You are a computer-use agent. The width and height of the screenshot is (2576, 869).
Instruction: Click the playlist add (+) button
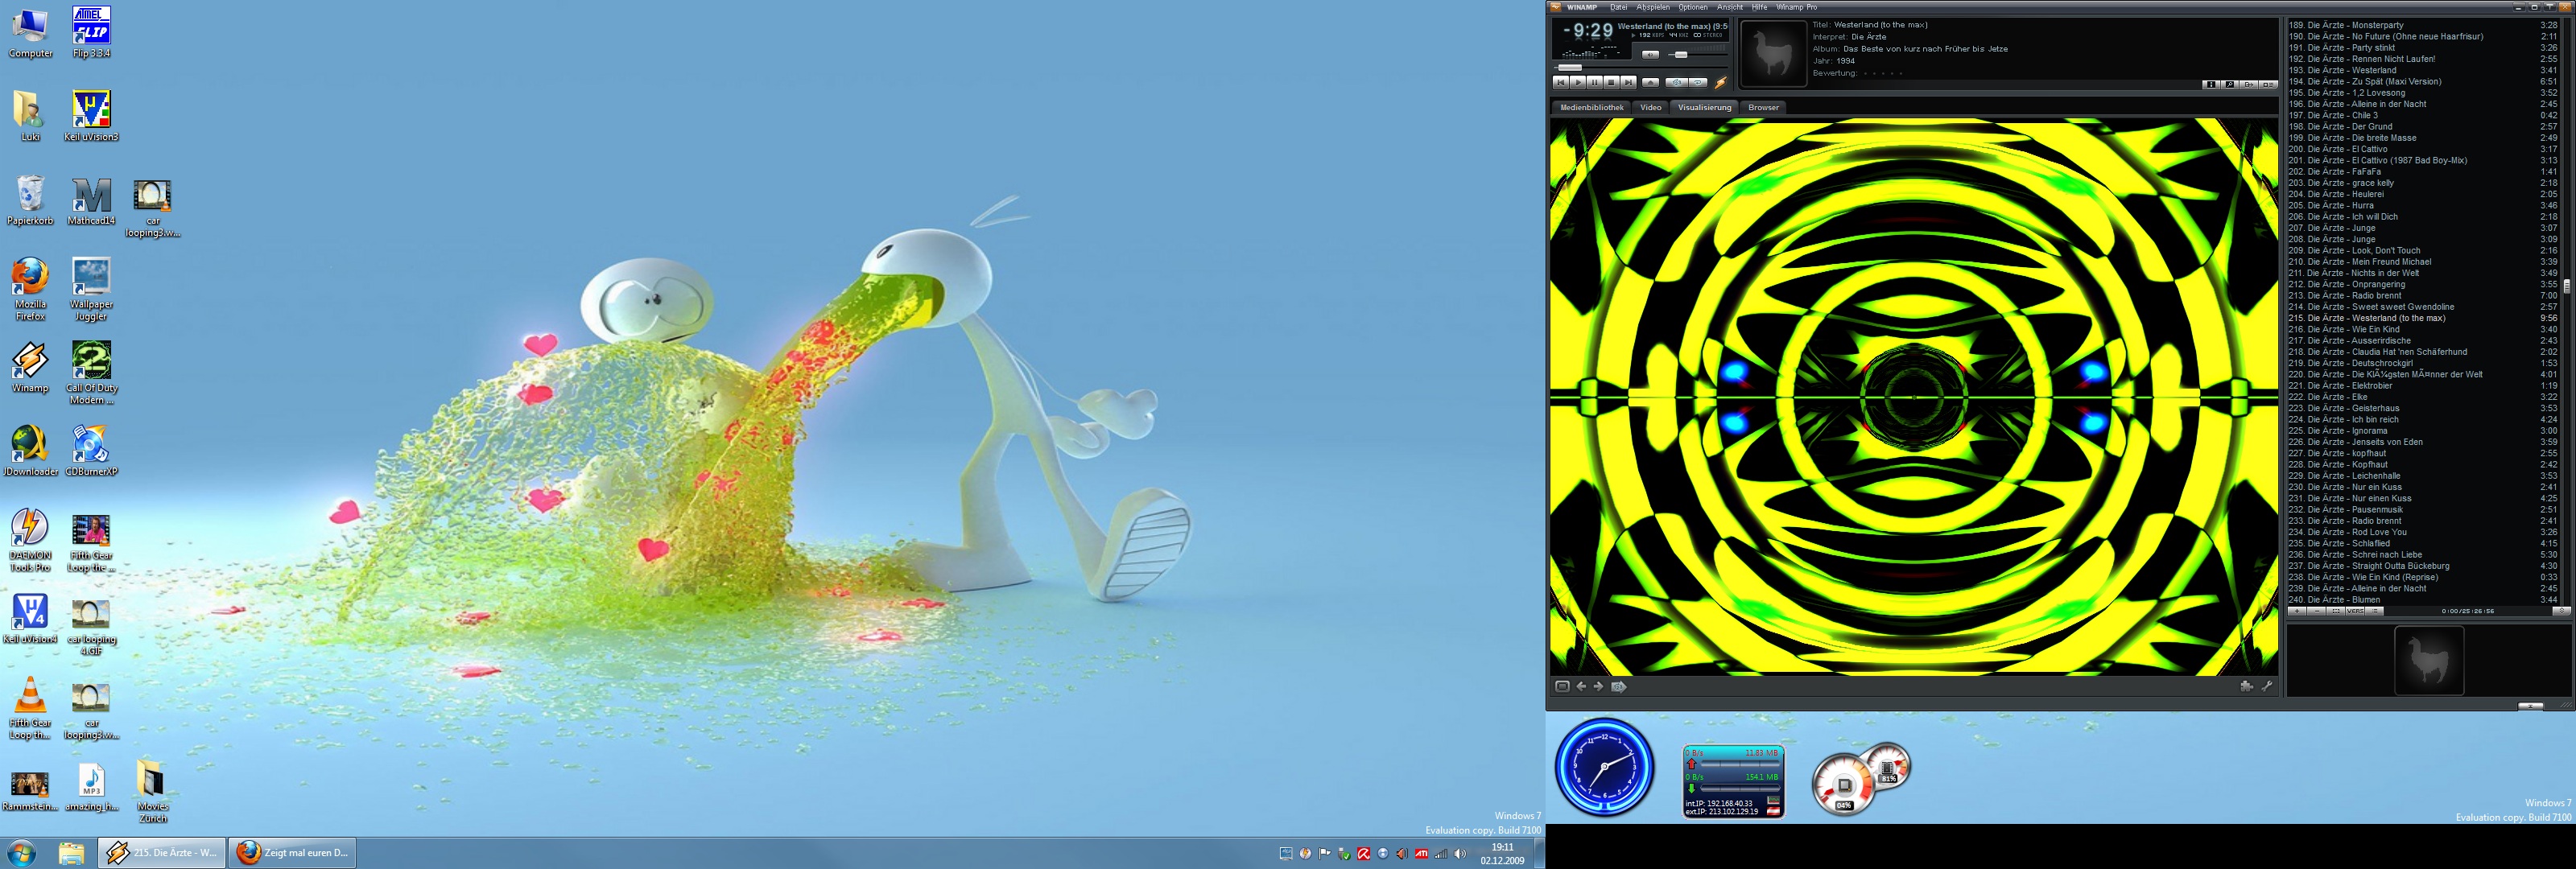[2297, 612]
